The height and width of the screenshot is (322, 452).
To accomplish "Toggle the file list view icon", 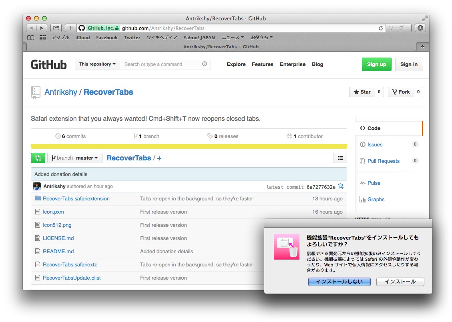I will 340,158.
